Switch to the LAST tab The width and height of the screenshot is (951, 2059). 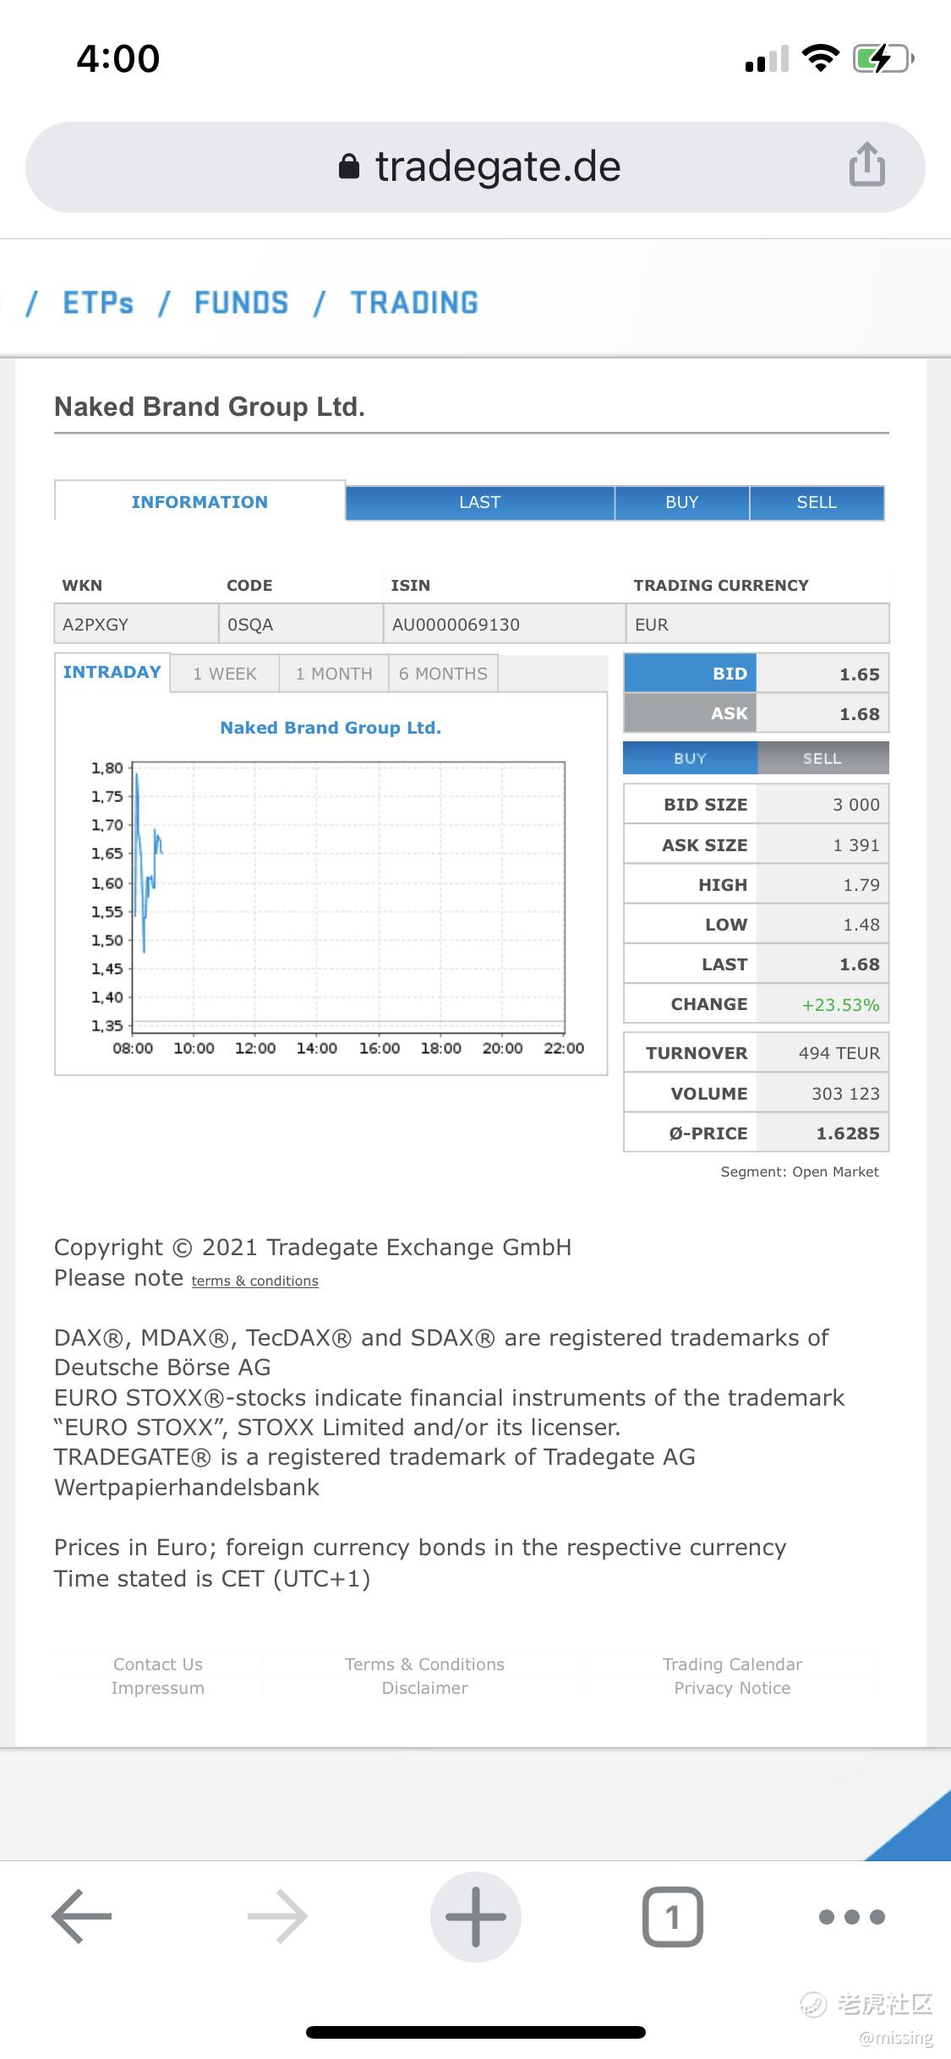[479, 502]
